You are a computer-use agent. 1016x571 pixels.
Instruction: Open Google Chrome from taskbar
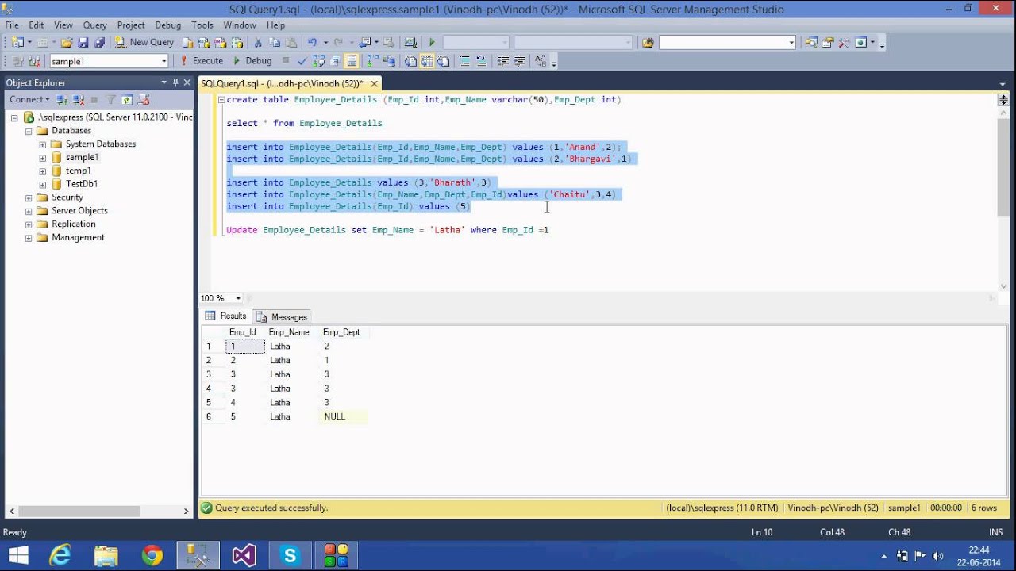click(152, 555)
